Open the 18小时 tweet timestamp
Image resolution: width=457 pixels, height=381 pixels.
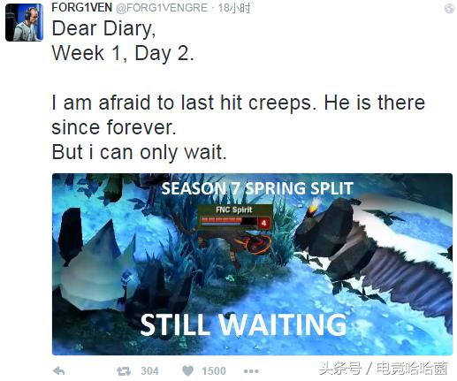[x=234, y=8]
